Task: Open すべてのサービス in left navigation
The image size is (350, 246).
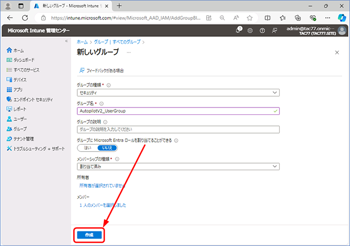Action: click(23, 70)
